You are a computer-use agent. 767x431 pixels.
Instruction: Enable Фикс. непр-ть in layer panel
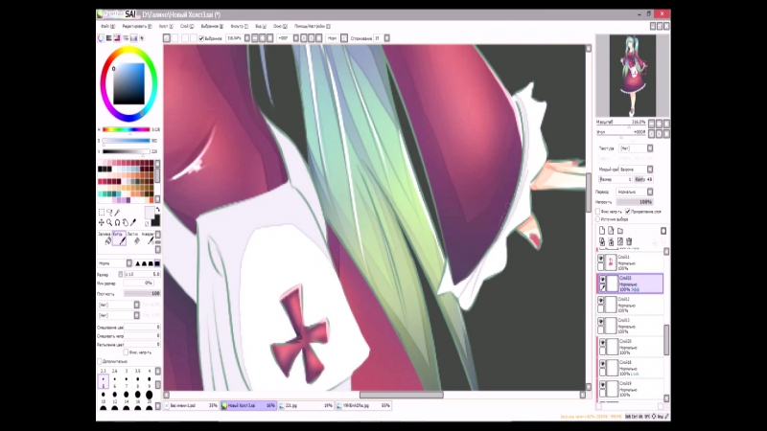[x=597, y=212]
